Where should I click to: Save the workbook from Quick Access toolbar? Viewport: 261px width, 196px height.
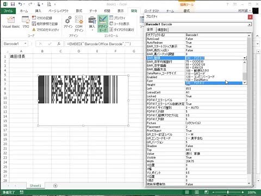click(x=13, y=4)
